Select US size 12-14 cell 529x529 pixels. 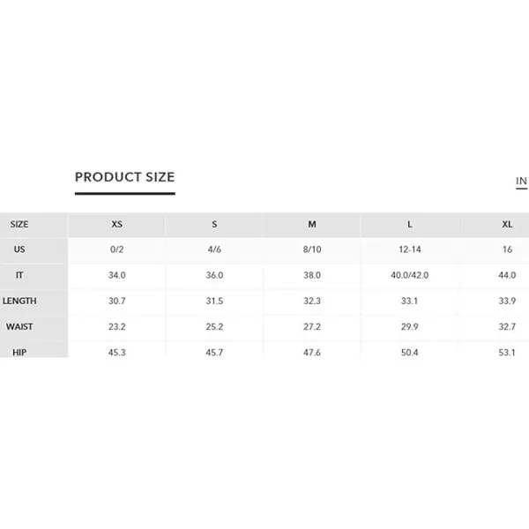click(x=410, y=250)
